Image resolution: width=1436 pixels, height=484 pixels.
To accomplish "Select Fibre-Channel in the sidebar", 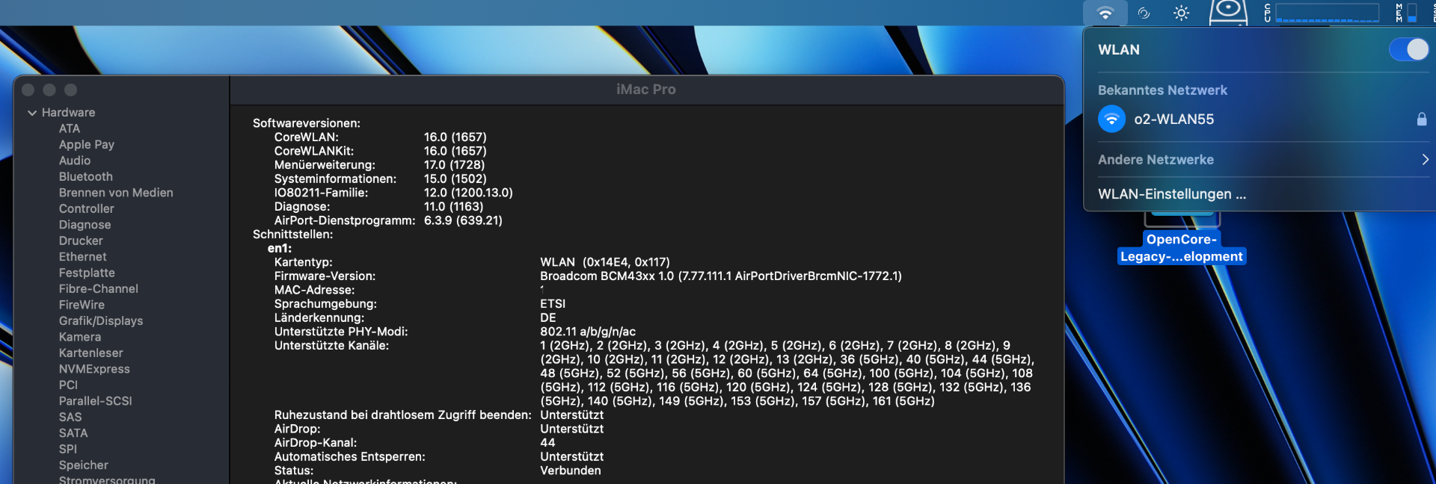I will [x=99, y=288].
